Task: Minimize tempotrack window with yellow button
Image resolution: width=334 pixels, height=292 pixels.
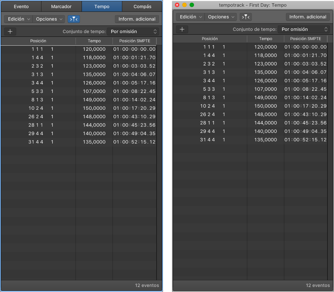Action: [x=184, y=5]
